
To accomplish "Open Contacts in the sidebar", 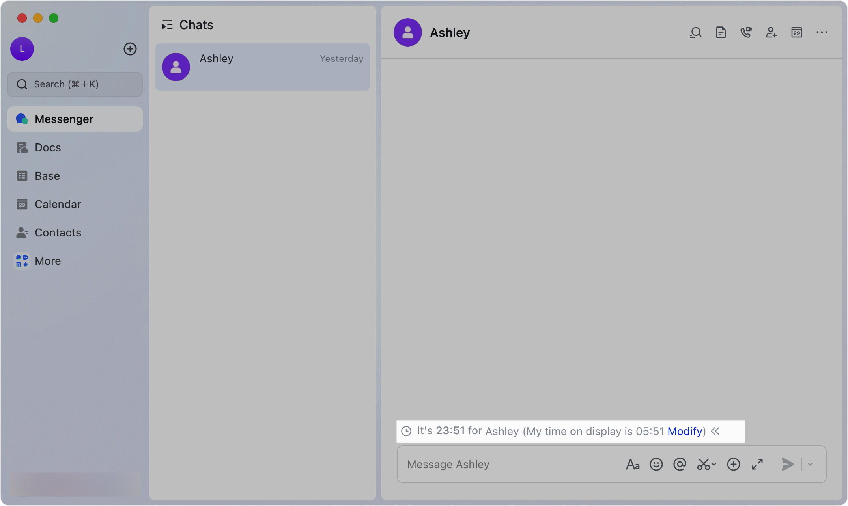I will pyautogui.click(x=75, y=233).
